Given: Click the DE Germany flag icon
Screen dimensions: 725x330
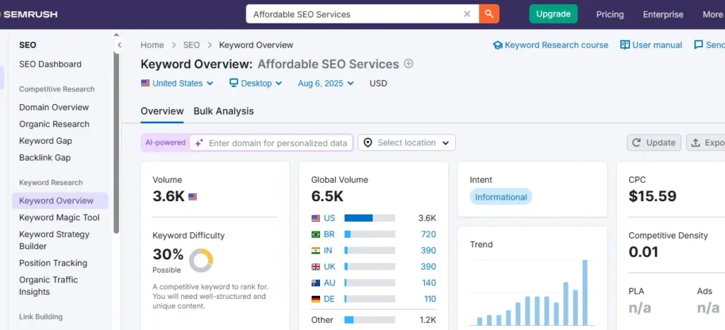Looking at the screenshot, I should 316,299.
